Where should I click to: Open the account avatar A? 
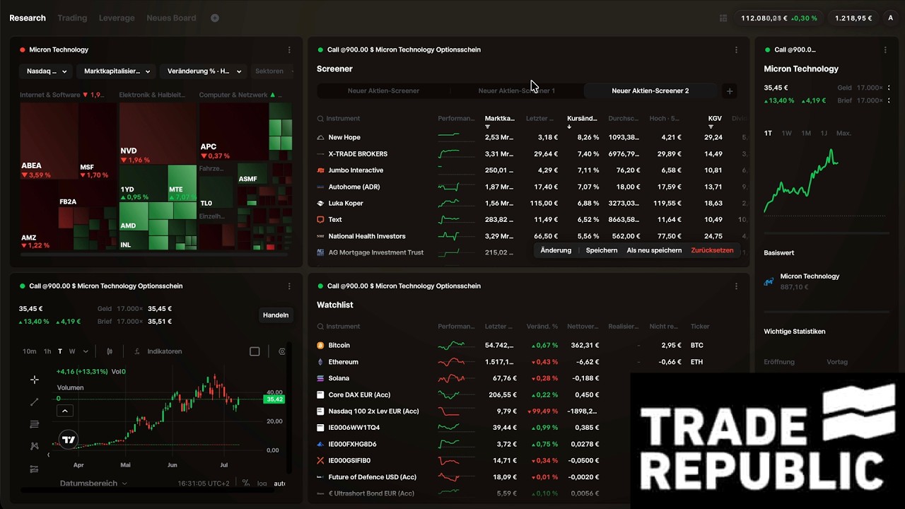tap(890, 18)
